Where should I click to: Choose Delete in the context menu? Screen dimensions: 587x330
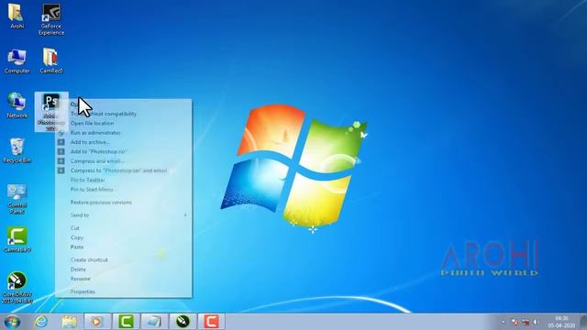tap(124, 269)
